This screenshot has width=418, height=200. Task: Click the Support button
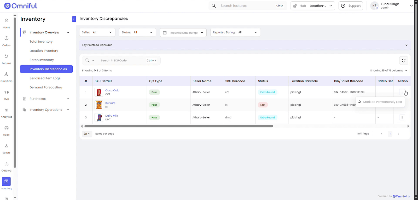351,6
